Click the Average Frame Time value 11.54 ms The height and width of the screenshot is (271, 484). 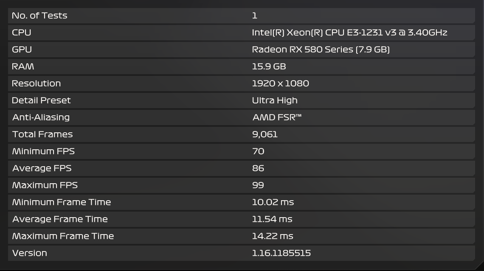click(272, 219)
